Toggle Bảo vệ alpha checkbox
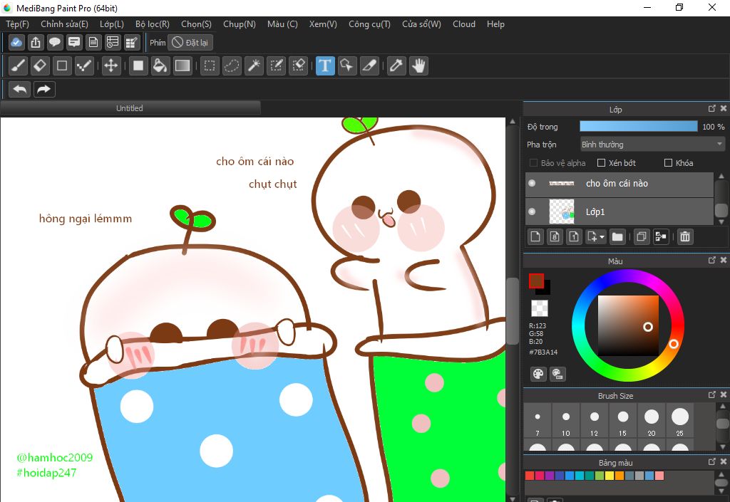Screen dimensions: 730x502 [533, 163]
